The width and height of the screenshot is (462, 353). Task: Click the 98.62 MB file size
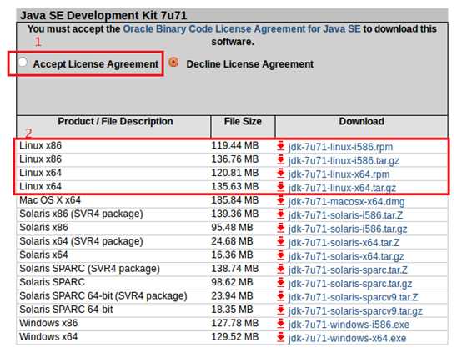232,282
